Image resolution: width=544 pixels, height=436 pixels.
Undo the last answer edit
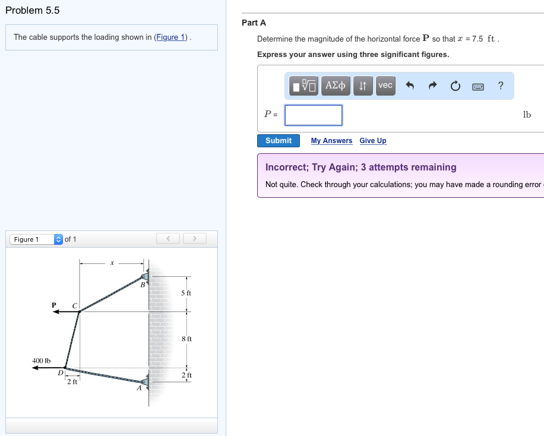pyautogui.click(x=409, y=86)
